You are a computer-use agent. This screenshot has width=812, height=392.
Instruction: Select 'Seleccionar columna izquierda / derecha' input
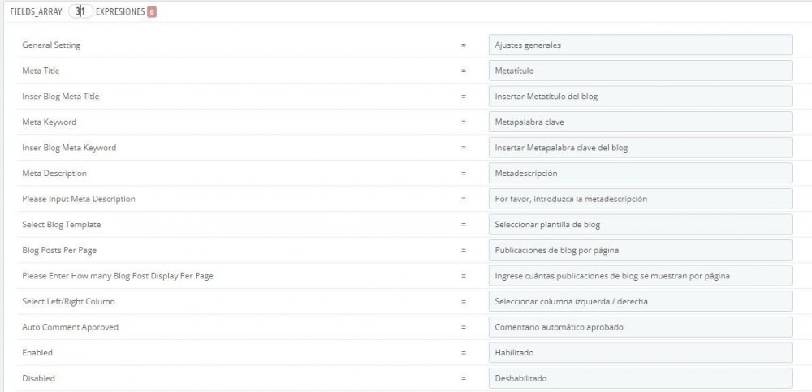tap(640, 301)
